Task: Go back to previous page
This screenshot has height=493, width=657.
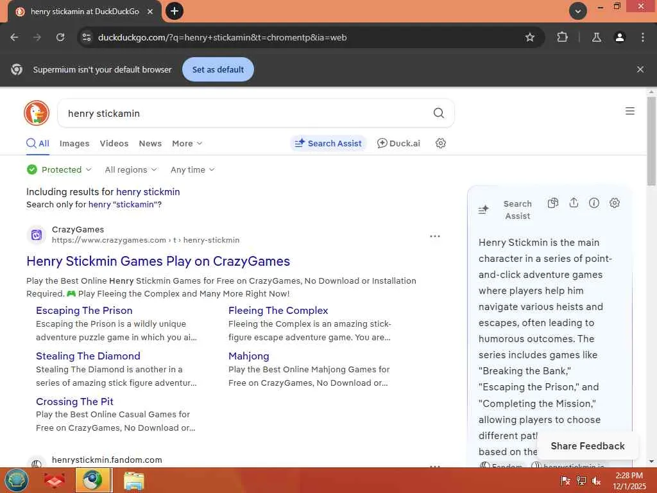Action: coord(14,37)
